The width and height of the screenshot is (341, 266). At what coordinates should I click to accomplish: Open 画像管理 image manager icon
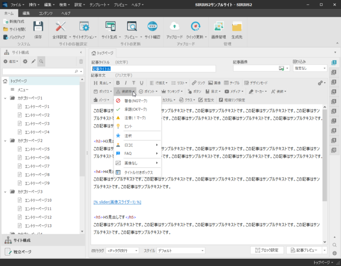pyautogui.click(x=219, y=26)
